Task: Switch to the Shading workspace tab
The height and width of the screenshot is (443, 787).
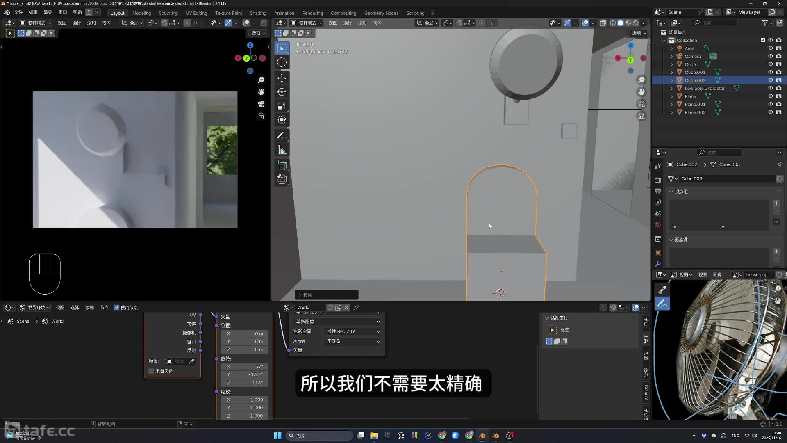Action: coord(258,13)
